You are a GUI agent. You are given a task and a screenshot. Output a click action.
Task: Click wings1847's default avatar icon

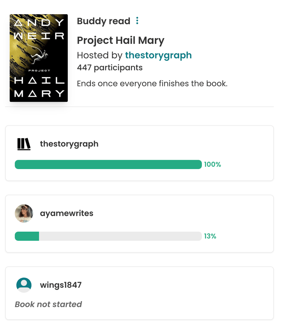(24, 285)
